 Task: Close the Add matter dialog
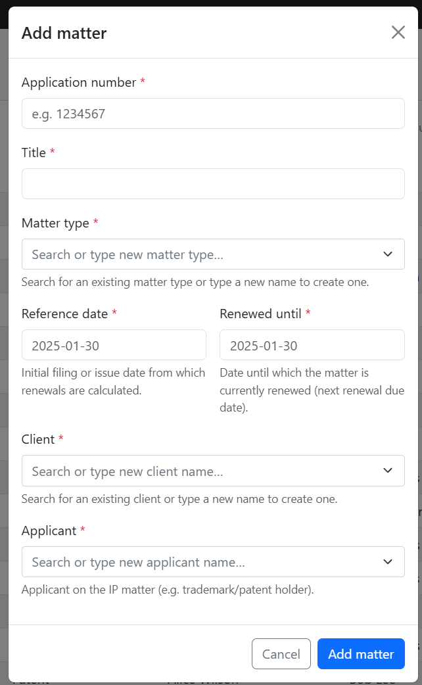[398, 33]
